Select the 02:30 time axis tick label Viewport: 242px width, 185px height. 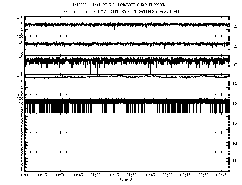[203, 175]
